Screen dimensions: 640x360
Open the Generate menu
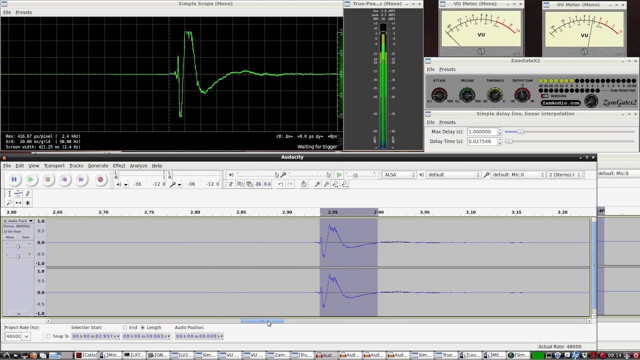point(98,165)
